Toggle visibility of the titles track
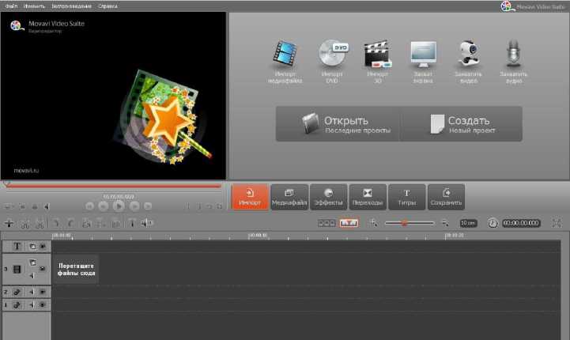Image resolution: width=570 pixels, height=340 pixels. [43, 247]
